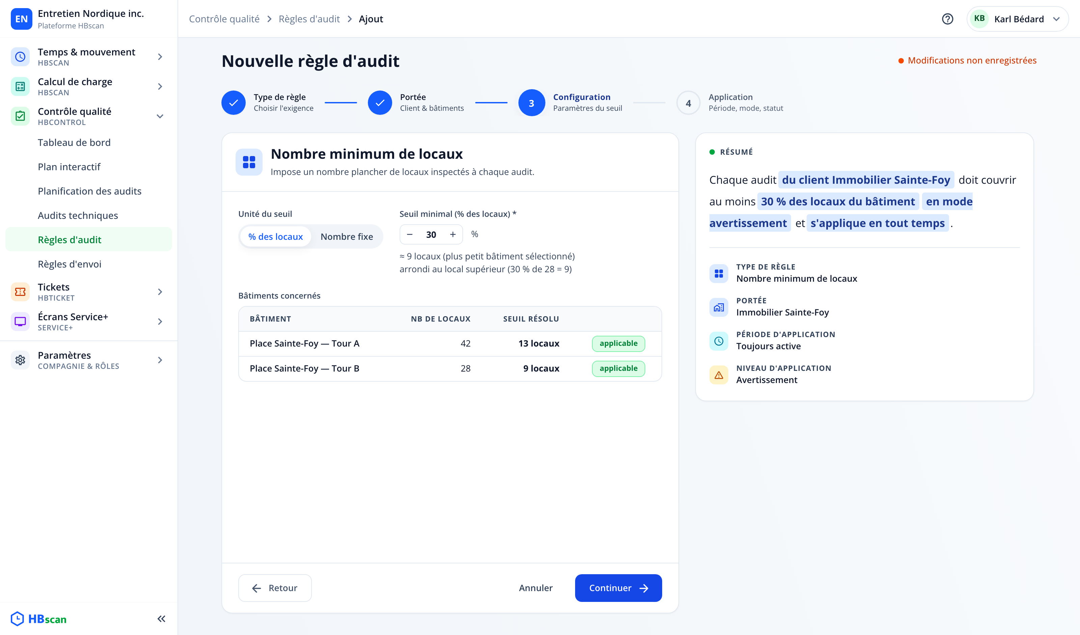1080x635 pixels.
Task: Click the Tickets module icon
Action: [x=20, y=292]
